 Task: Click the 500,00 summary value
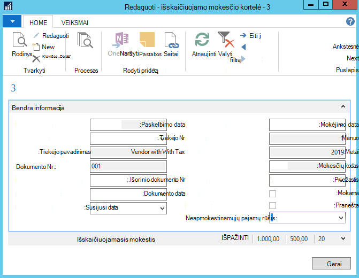point(299,239)
